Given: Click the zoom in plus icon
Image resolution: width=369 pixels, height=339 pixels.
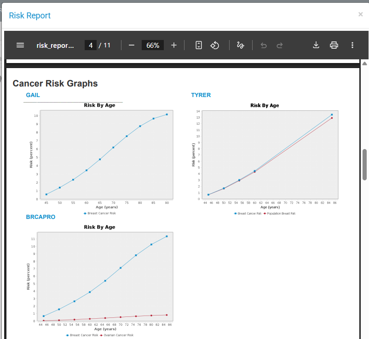Looking at the screenshot, I should (174, 45).
